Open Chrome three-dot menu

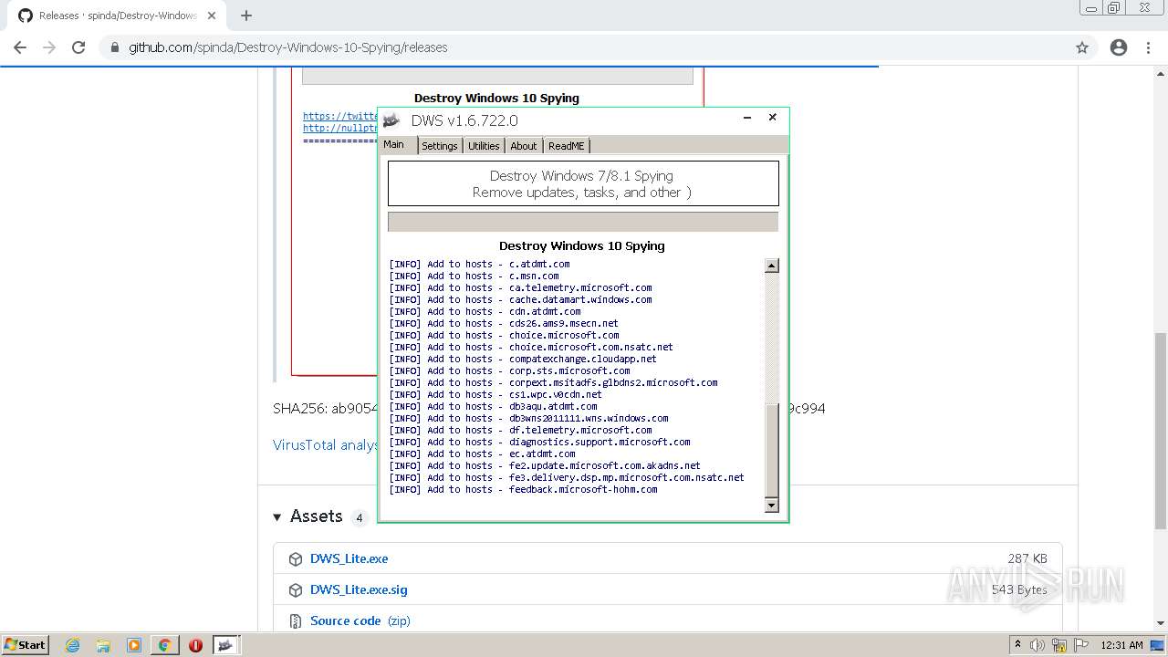click(1148, 47)
